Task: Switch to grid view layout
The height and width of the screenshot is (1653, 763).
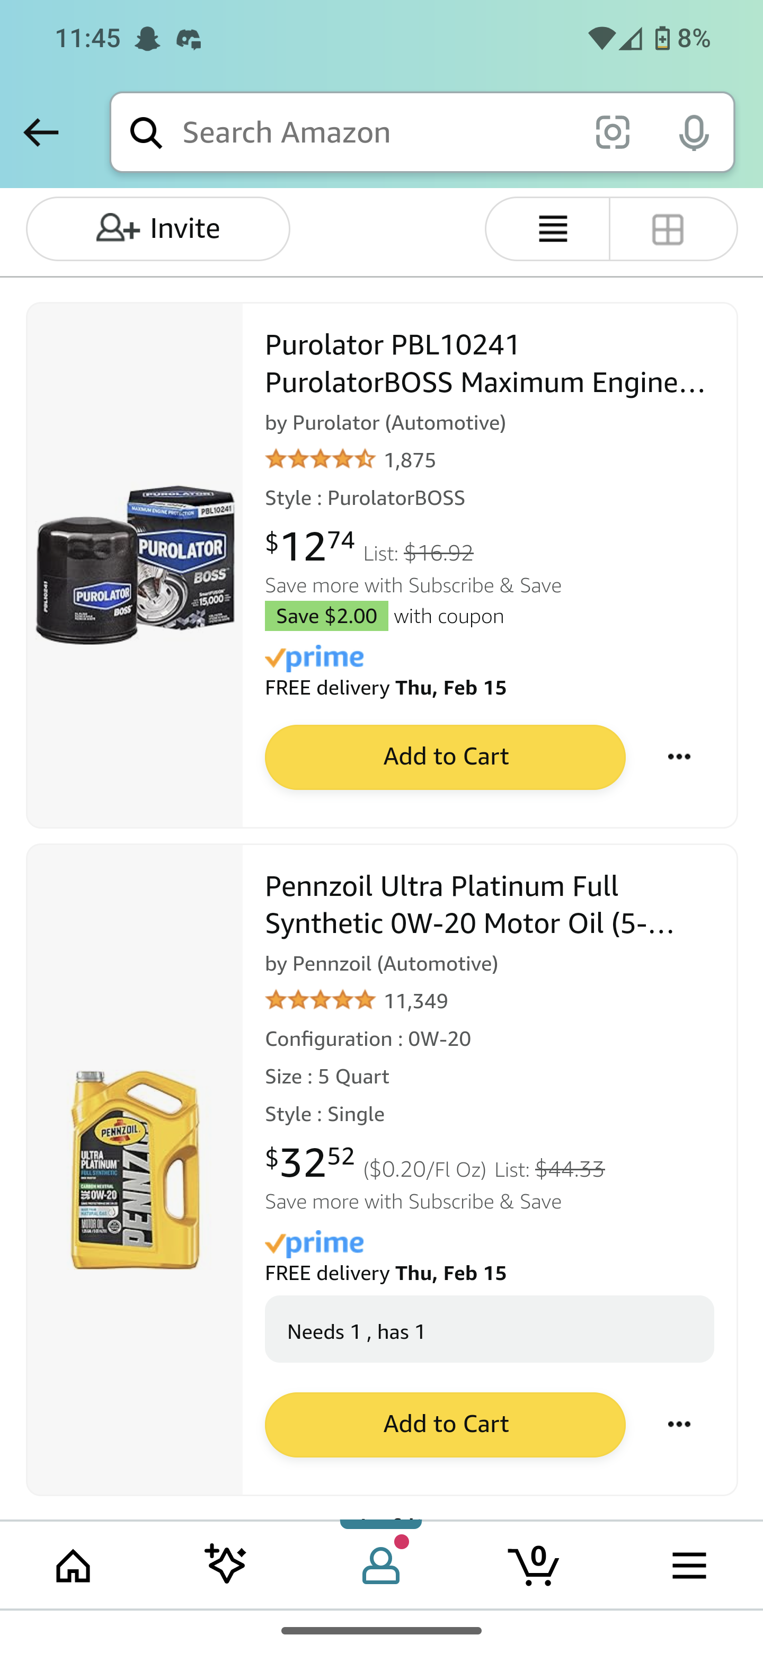Action: click(669, 229)
